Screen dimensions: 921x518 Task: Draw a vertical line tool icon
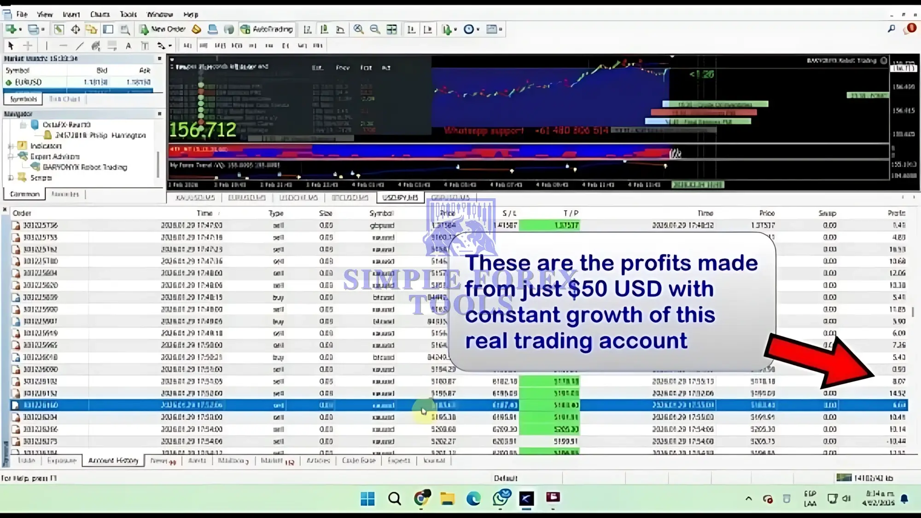click(x=46, y=46)
